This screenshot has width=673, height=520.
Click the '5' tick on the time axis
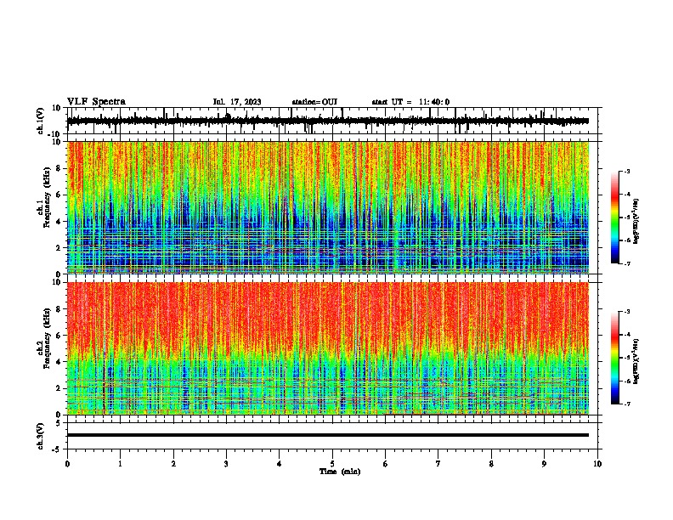coord(332,464)
